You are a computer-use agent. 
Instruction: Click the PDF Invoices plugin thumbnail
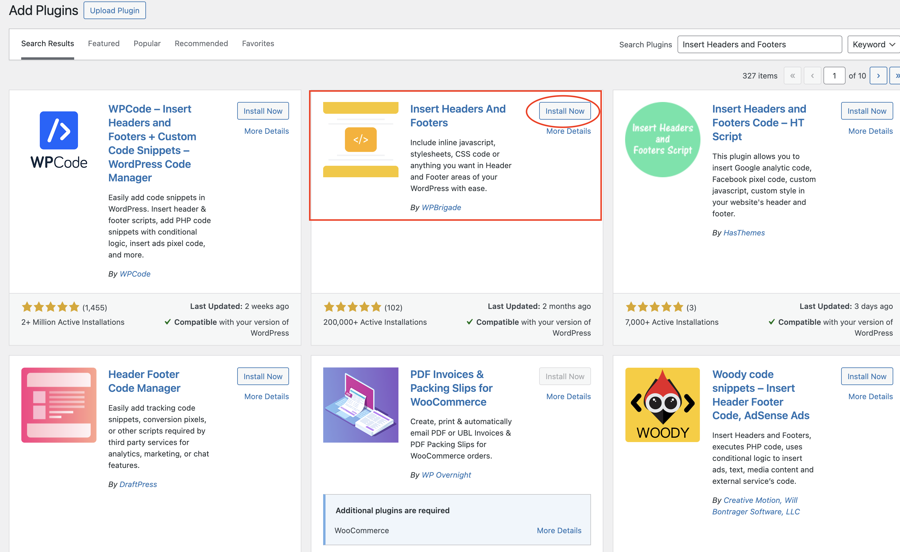point(361,405)
